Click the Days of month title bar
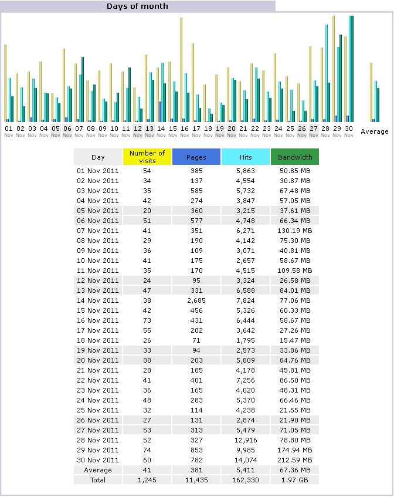Image resolution: width=394 pixels, height=497 pixels. point(137,6)
